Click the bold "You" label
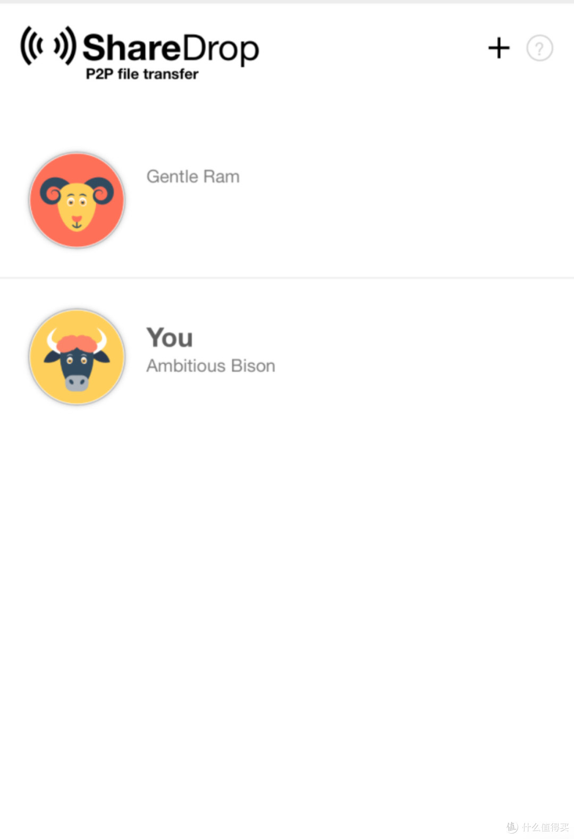Image resolution: width=574 pixels, height=839 pixels. coord(170,338)
